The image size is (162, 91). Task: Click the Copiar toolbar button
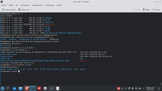coord(136,10)
